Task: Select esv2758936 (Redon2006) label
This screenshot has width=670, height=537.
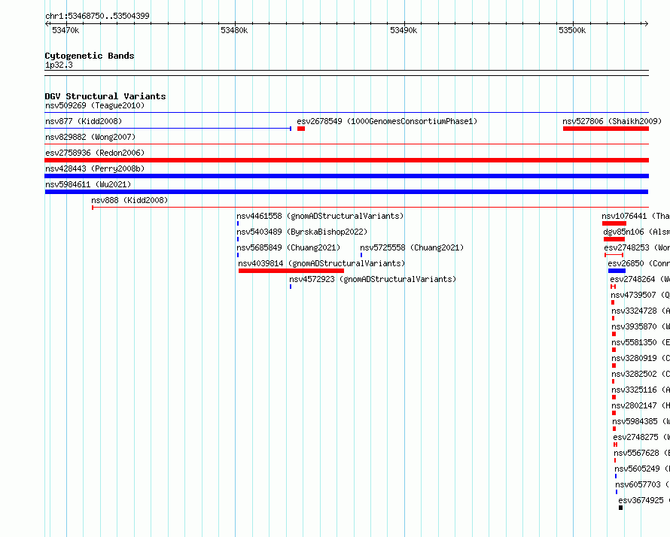Action: [x=95, y=153]
